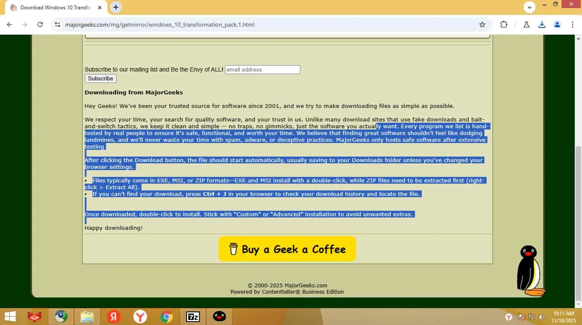Click the 'Happy downloading!' text
The height and width of the screenshot is (325, 582).
(x=113, y=228)
